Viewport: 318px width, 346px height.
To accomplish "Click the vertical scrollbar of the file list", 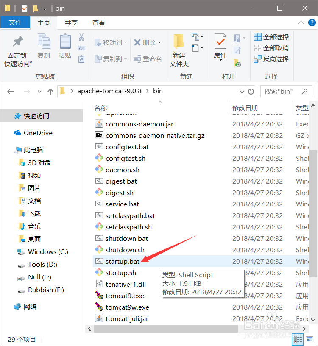I will pos(313,213).
